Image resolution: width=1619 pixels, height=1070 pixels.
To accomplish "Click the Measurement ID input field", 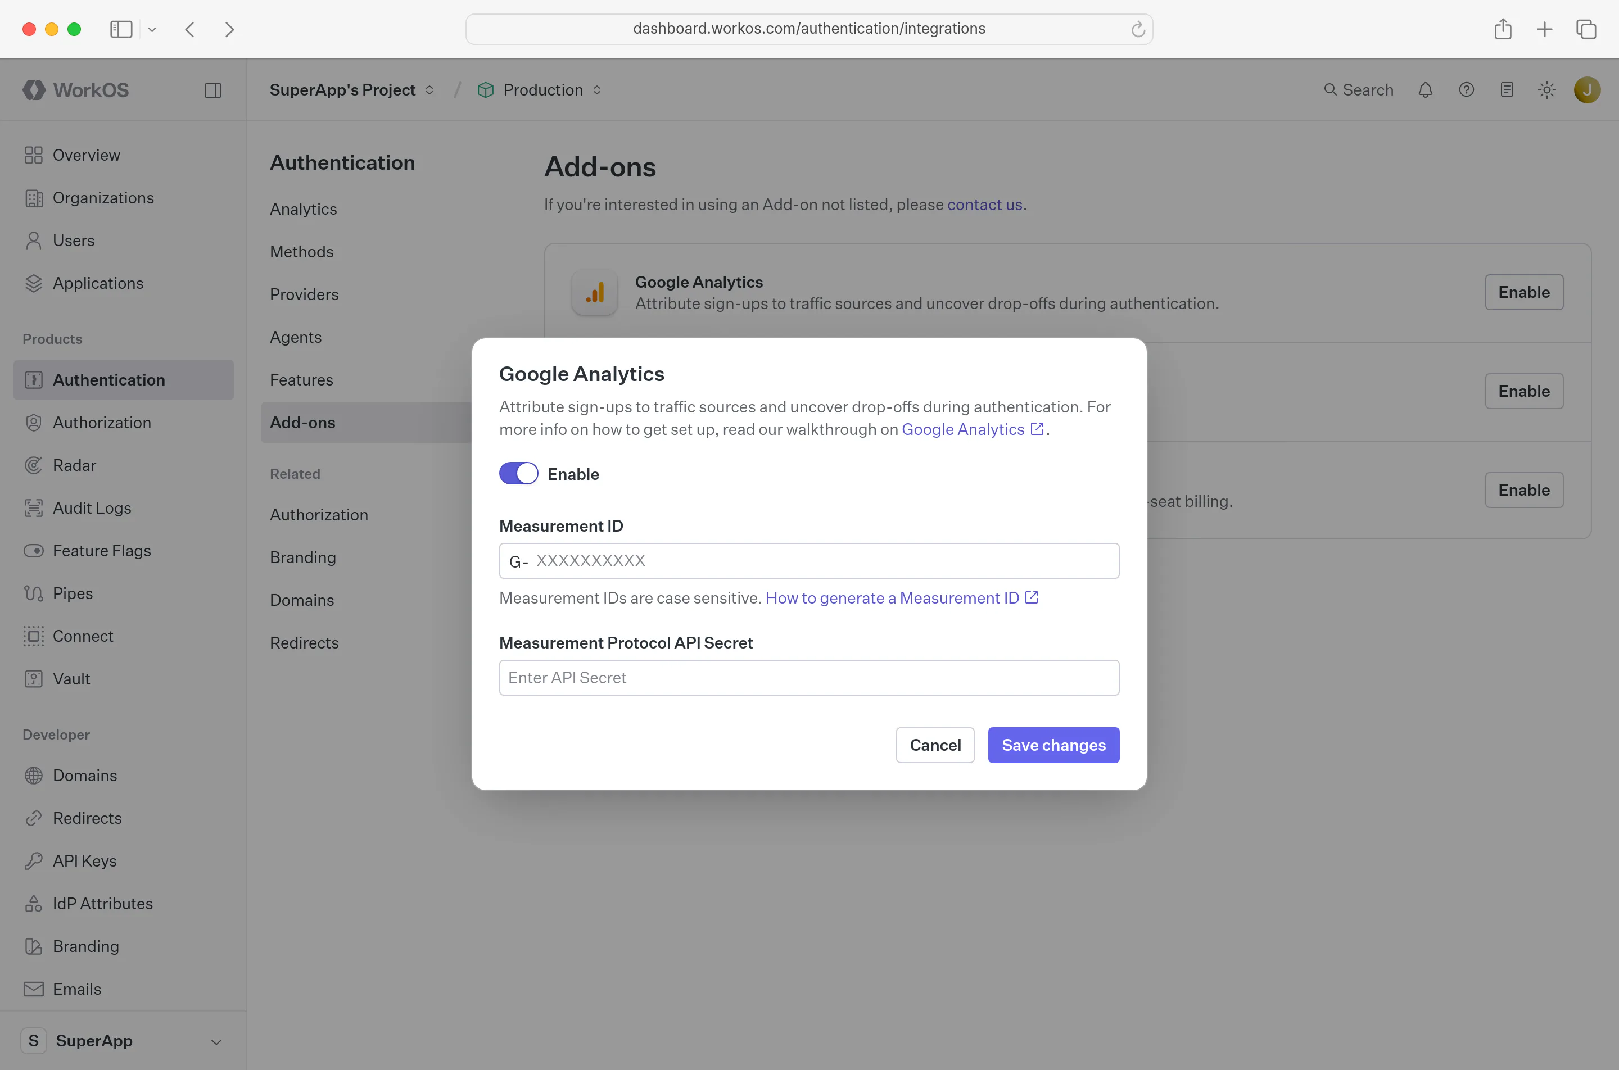I will pos(809,561).
